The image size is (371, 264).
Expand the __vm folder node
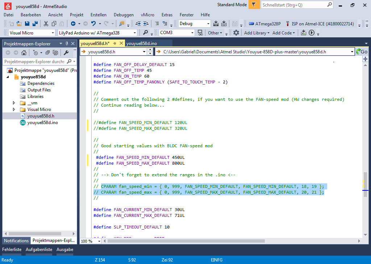pos(14,103)
